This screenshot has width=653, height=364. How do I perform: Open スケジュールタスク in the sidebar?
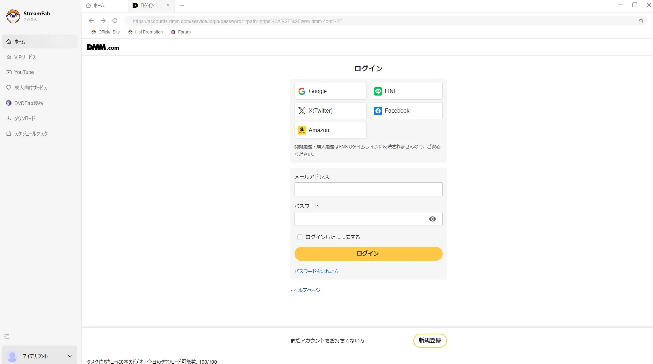point(39,134)
